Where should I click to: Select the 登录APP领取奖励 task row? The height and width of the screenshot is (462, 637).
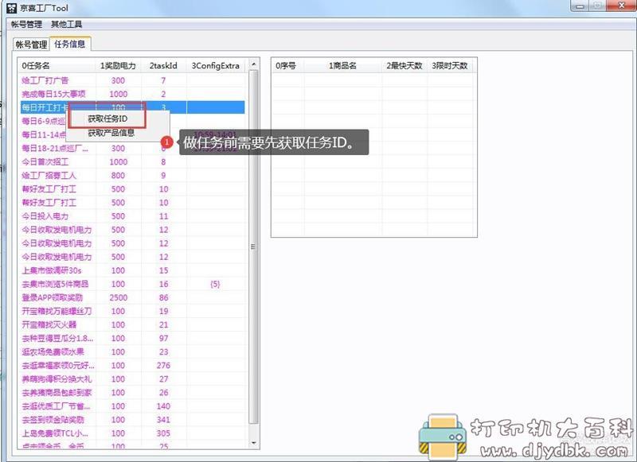131,297
